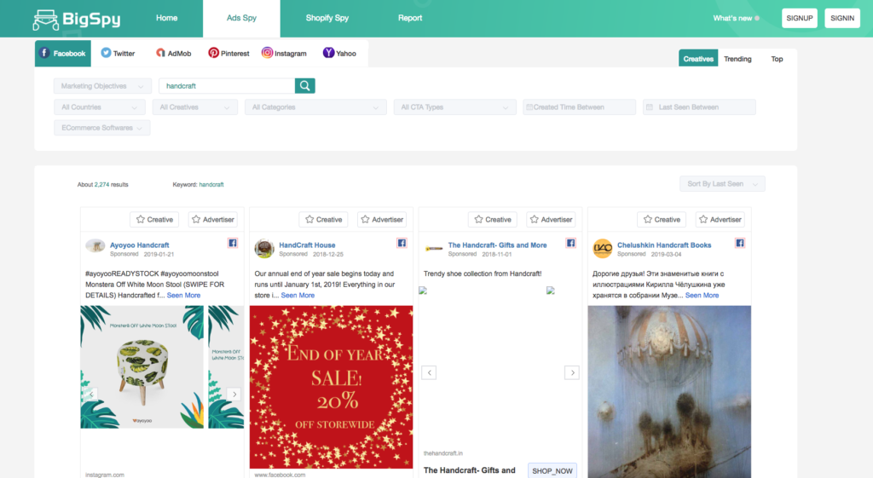Viewport: 873px width, 478px height.
Task: Open the Ayoyoo Handcraft advertiser link
Action: [139, 245]
